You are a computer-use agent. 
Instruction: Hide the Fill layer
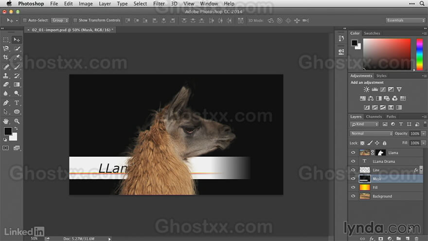pos(353,187)
